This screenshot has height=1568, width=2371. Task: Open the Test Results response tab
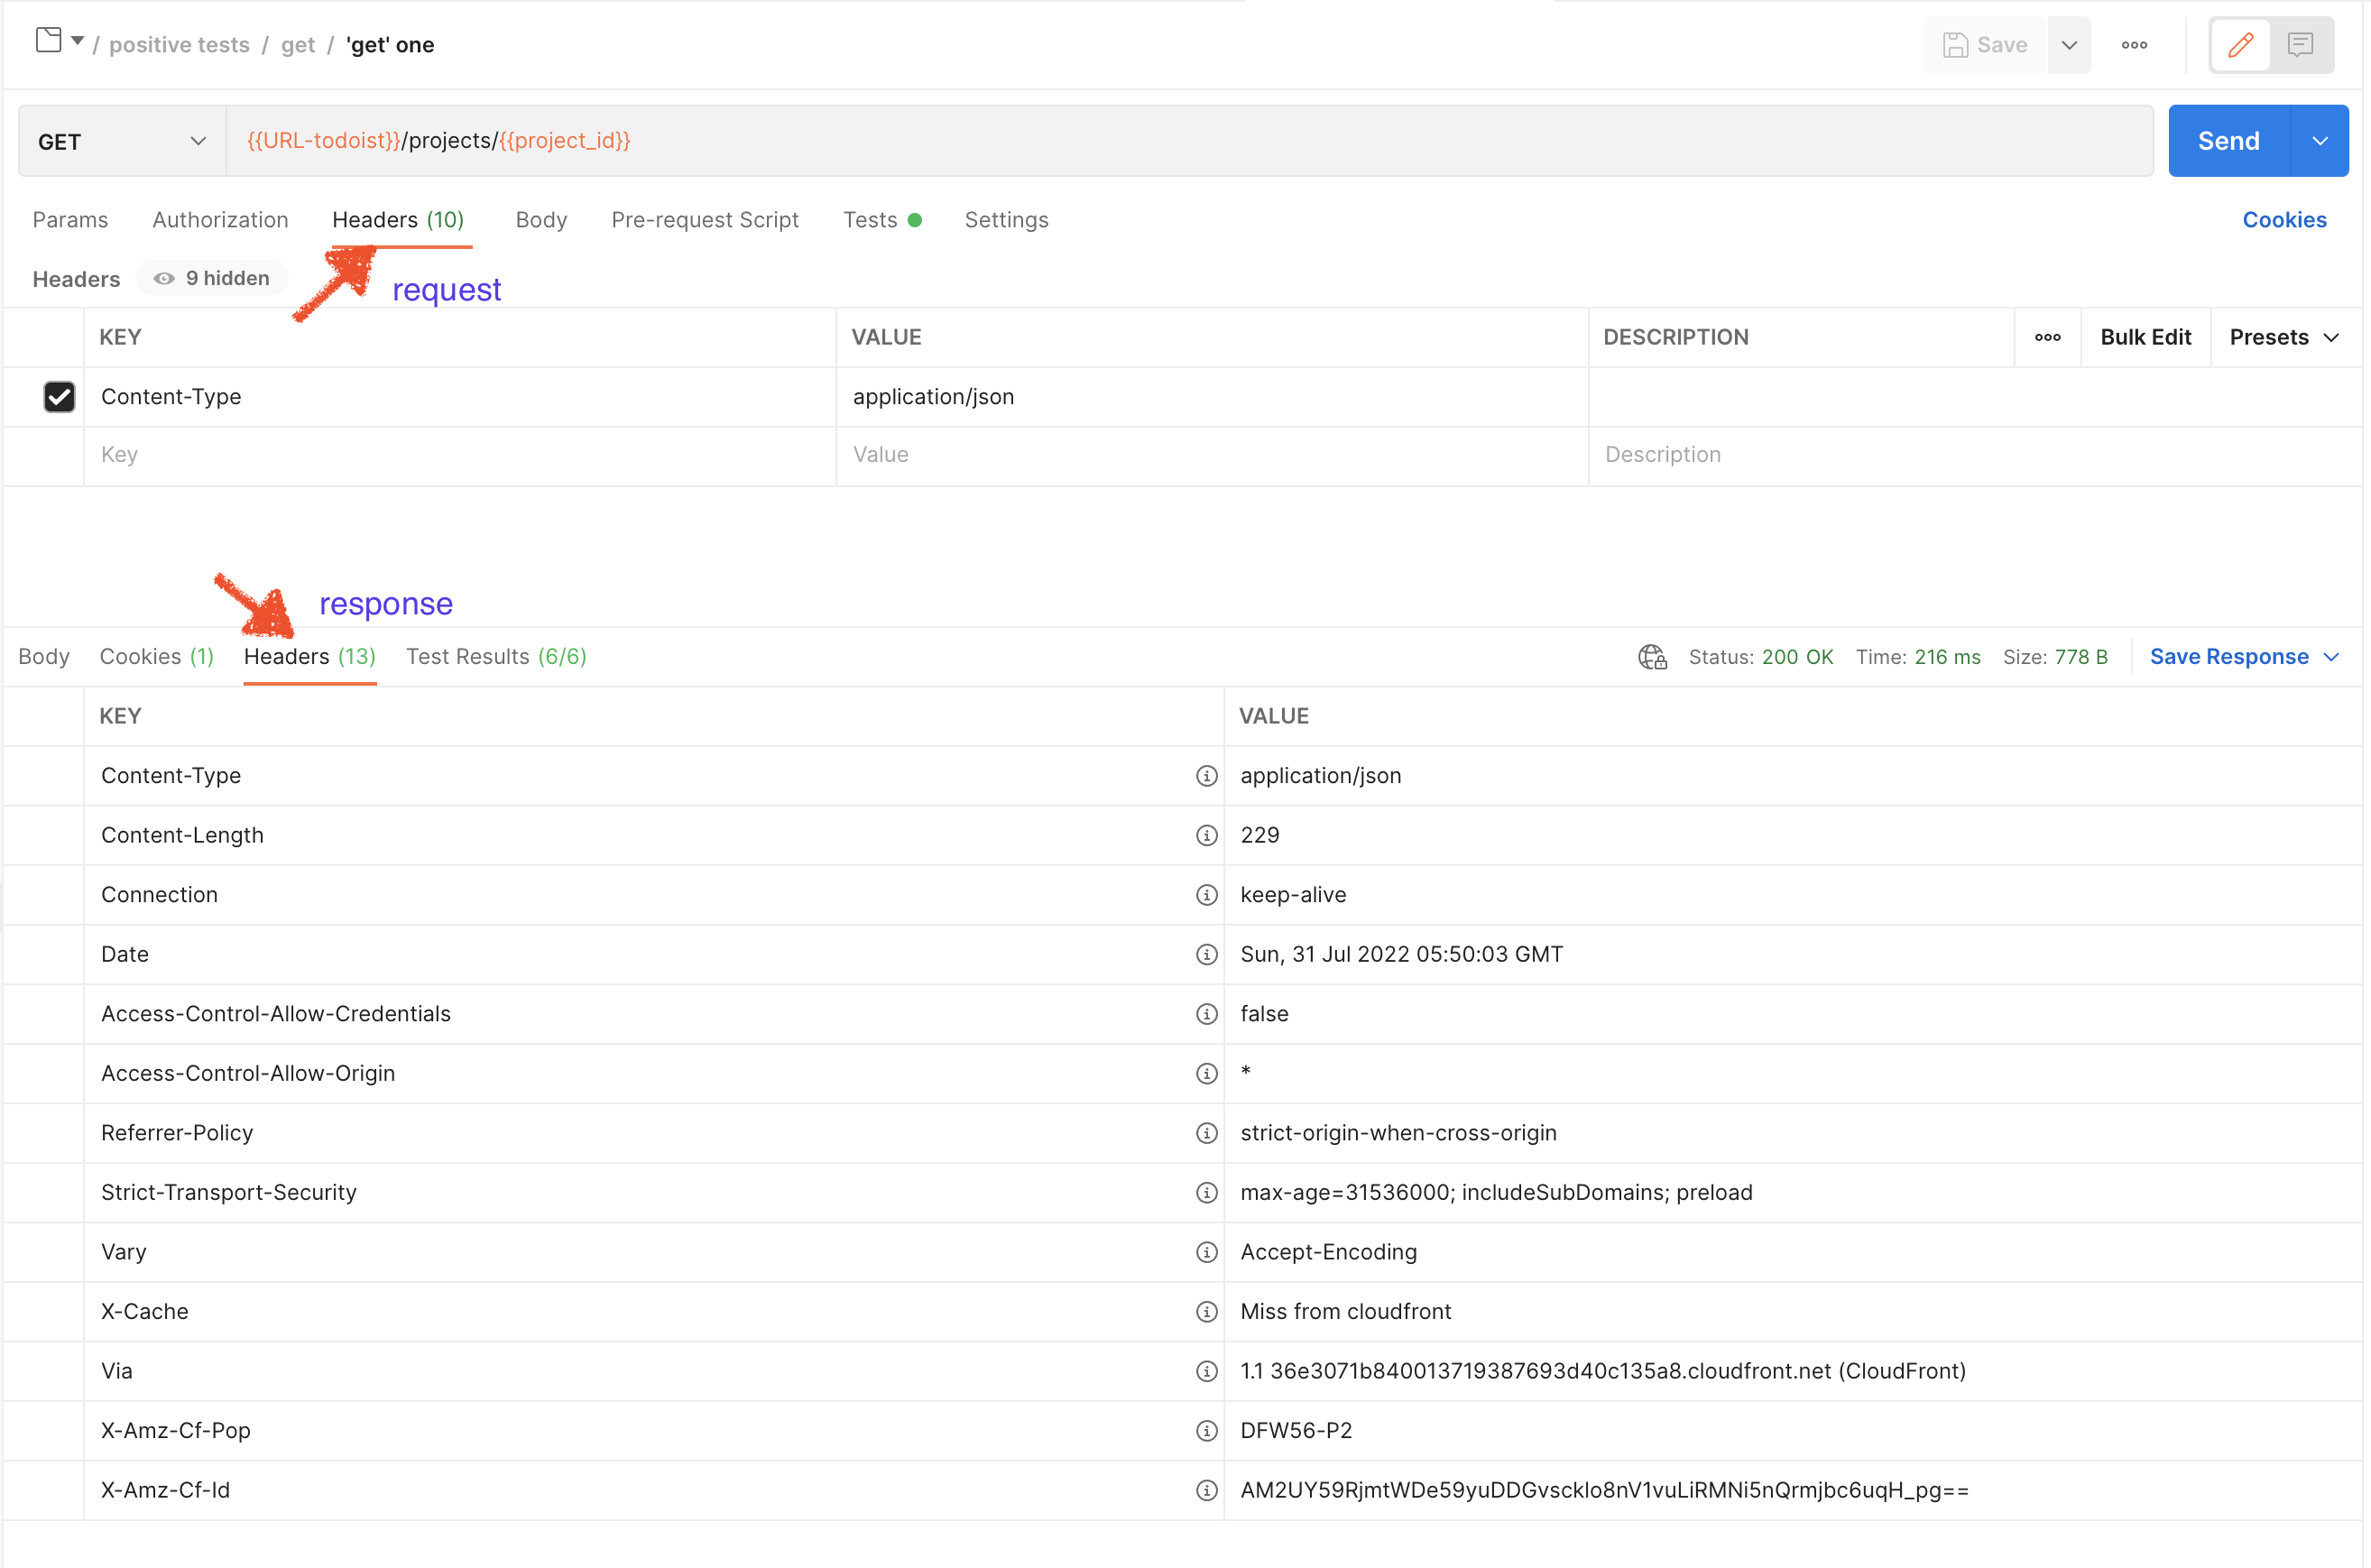[496, 657]
